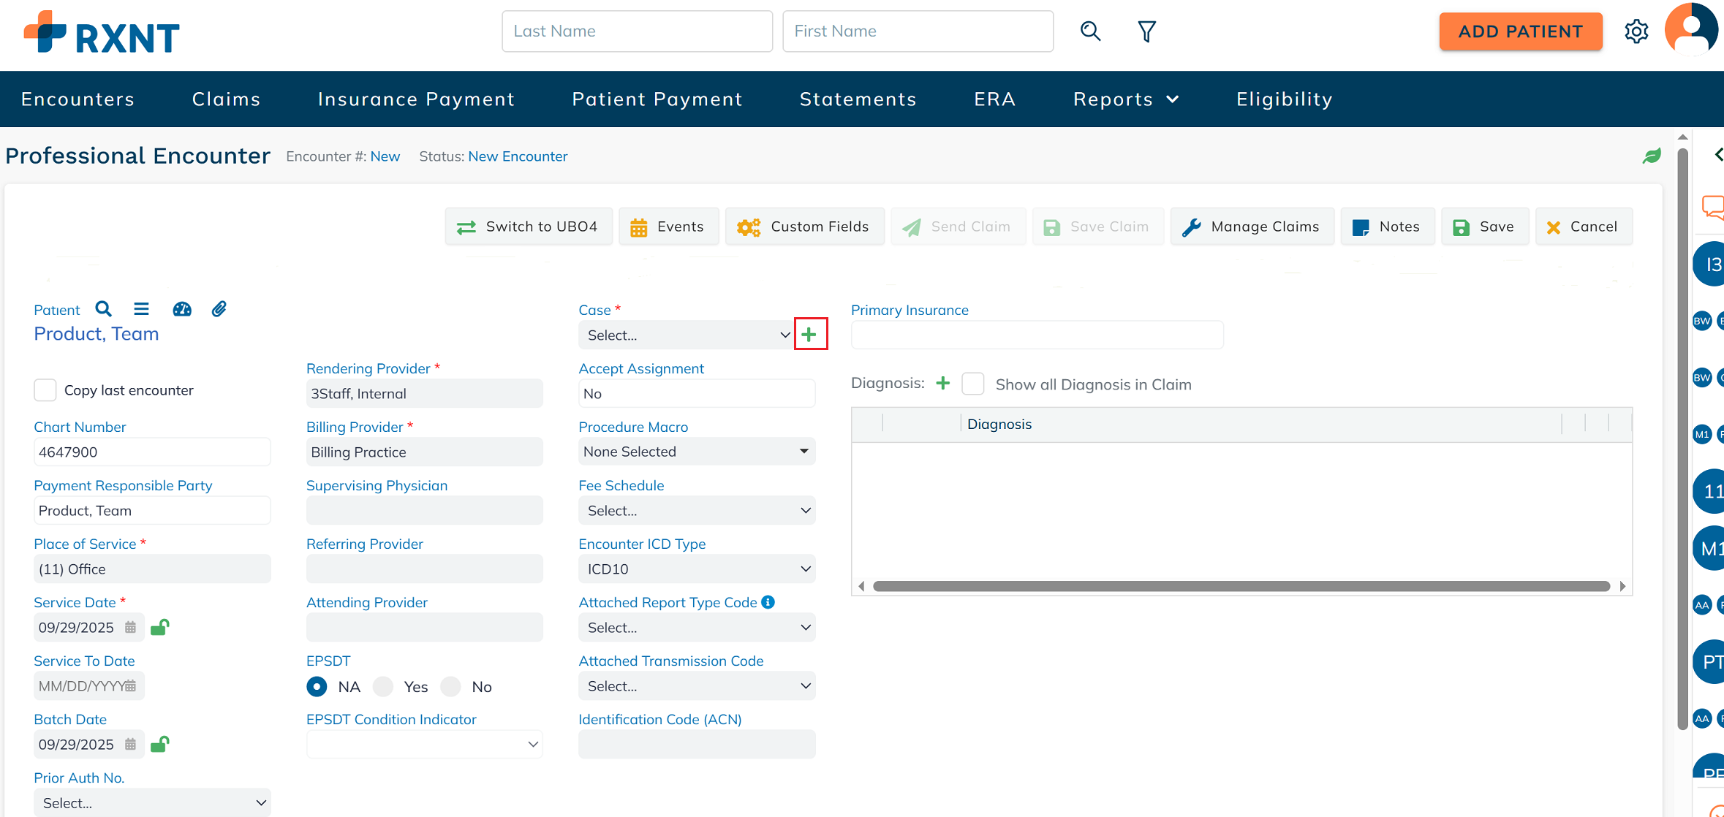The width and height of the screenshot is (1724, 817).
Task: Check Show all Diagnosis in Claim
Action: 973,384
